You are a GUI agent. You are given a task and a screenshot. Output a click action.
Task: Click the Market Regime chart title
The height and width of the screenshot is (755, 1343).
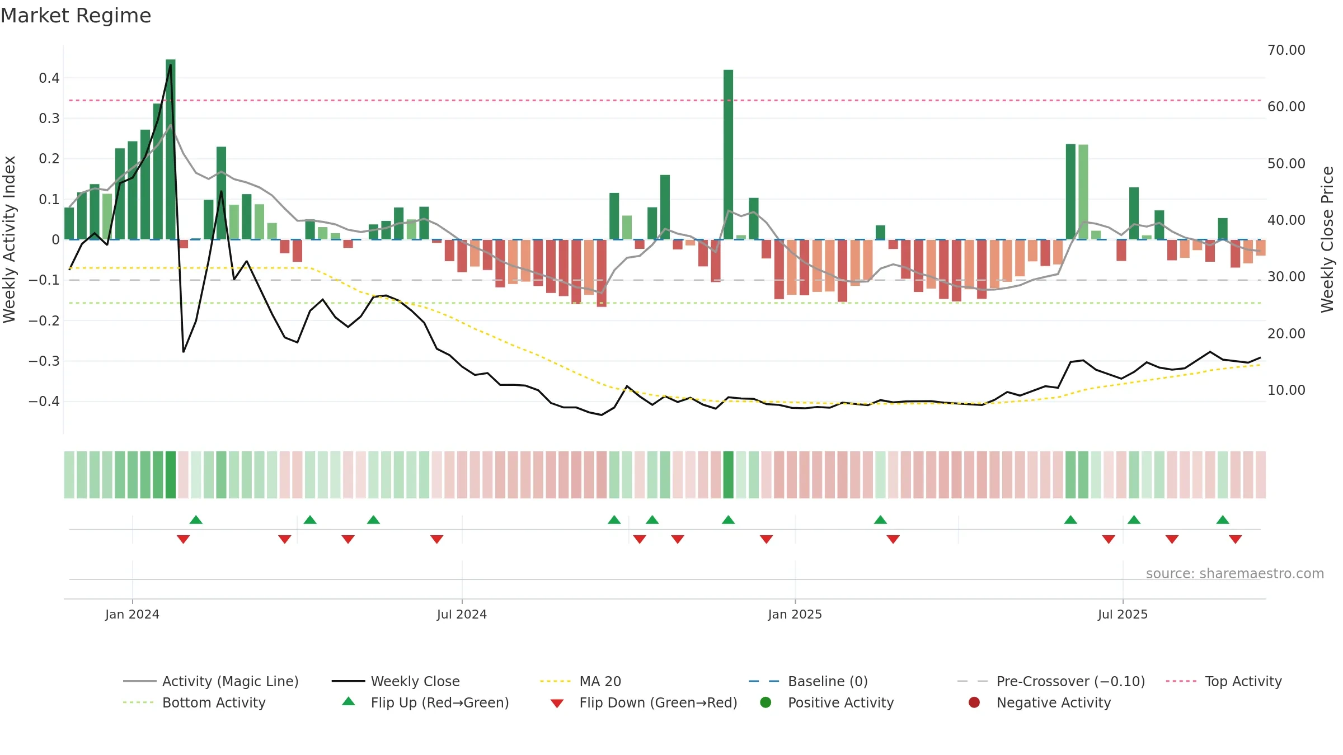click(x=76, y=16)
